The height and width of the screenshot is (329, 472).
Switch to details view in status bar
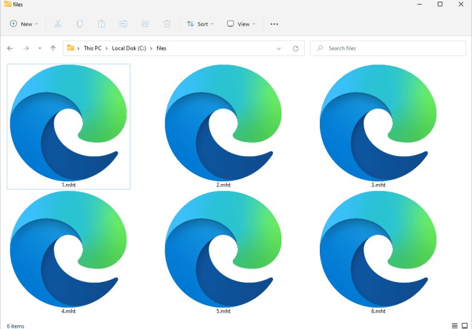(454, 326)
